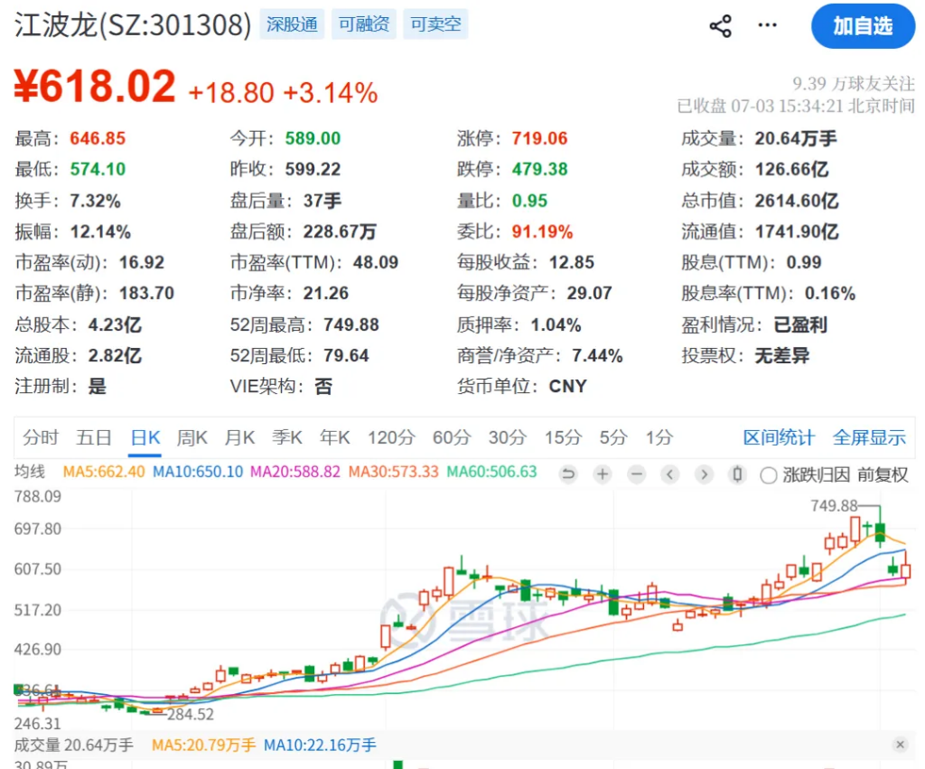Click the 市盈率(TTM) value 48.09
This screenshot has width=925, height=769.
pyautogui.click(x=376, y=263)
